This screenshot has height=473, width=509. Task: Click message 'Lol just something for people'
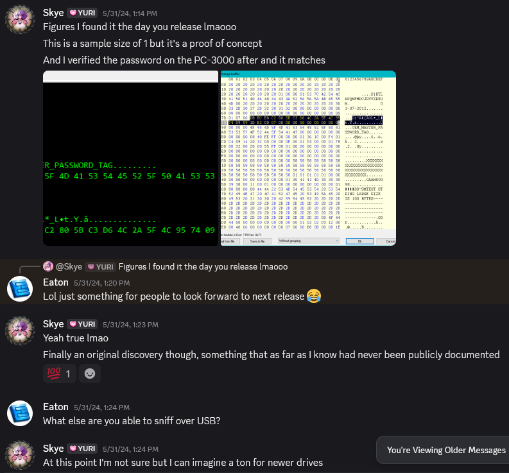(x=174, y=296)
